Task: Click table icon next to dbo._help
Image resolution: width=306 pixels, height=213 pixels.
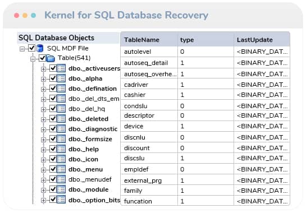Action: pos(61,149)
